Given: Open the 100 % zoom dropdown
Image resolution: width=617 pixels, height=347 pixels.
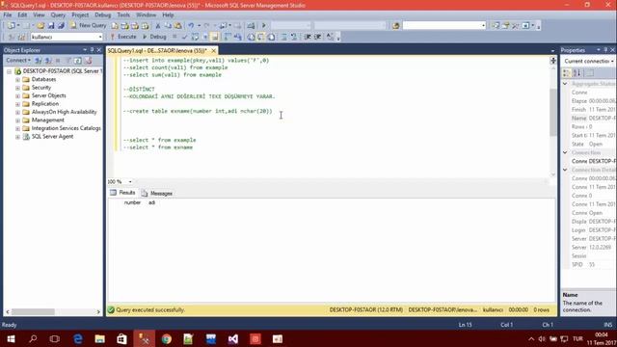Looking at the screenshot, I should coord(130,182).
